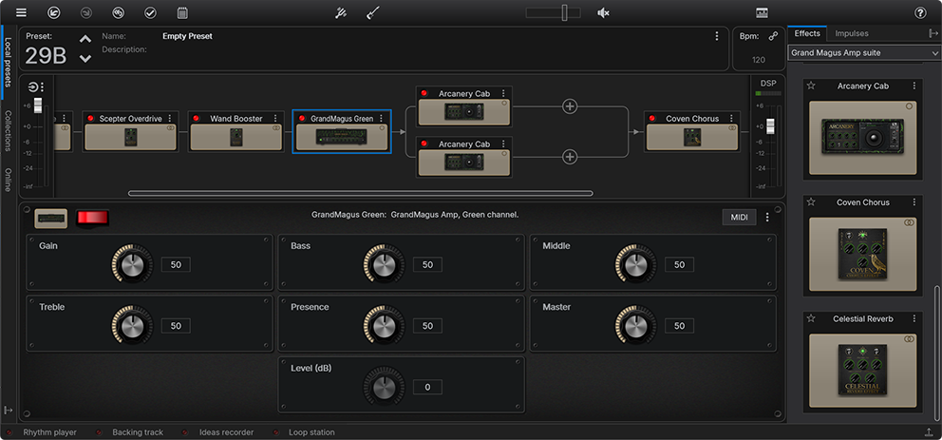Bypass the Wand Booster via red LED
This screenshot has height=440, width=942.
pyautogui.click(x=197, y=119)
